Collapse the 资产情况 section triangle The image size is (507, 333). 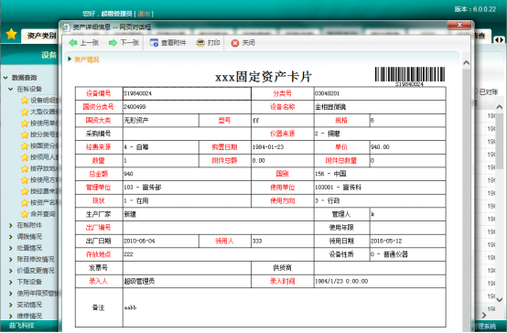click(x=70, y=59)
